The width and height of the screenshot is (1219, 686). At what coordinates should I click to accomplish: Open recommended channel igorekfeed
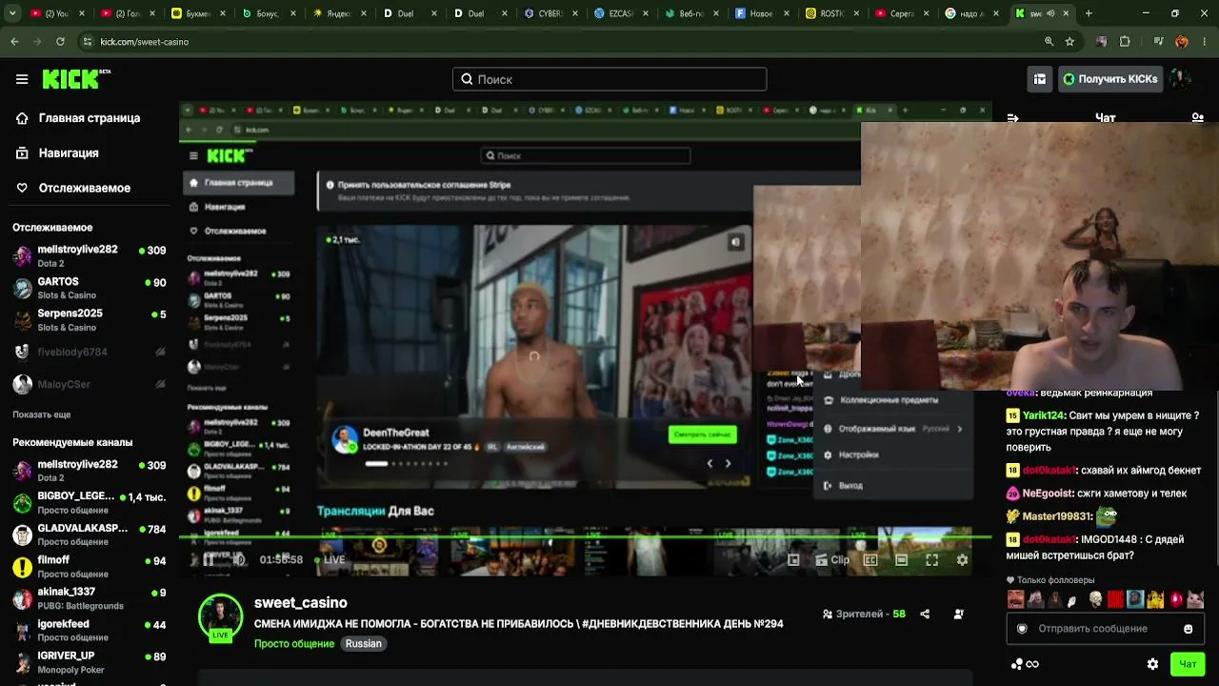tap(90, 631)
